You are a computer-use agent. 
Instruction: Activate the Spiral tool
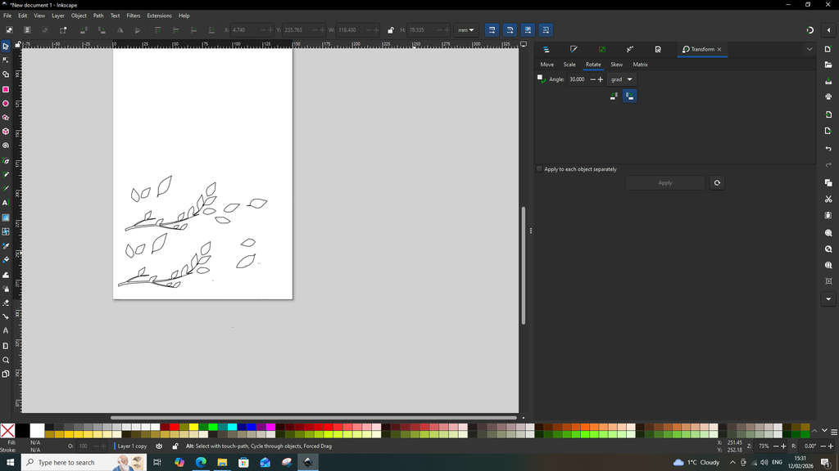(x=6, y=146)
